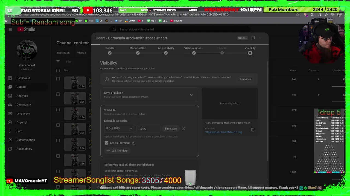
Task: Open the Analytics sidebar icon
Action: pos(10,96)
